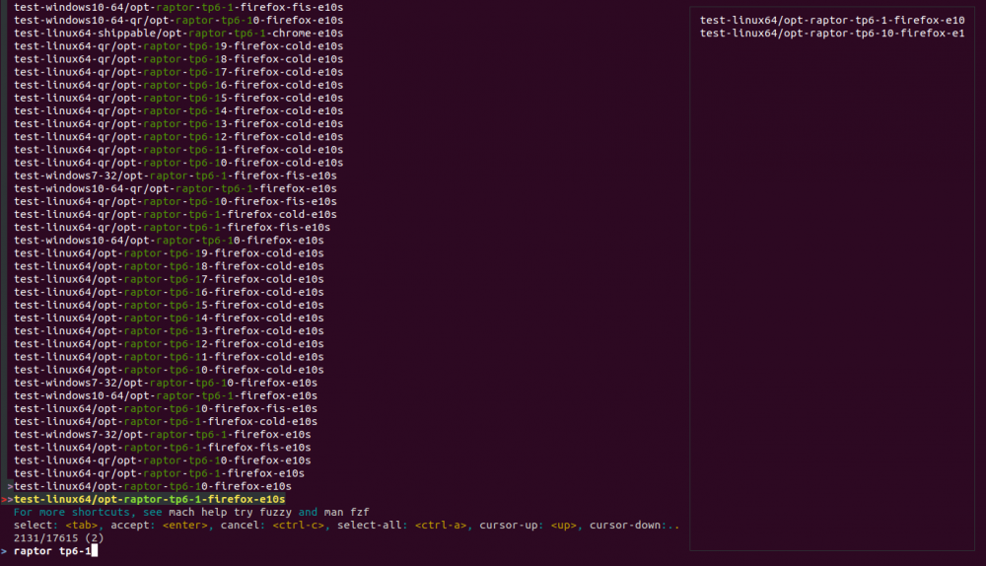Select test-linux64/opt-raptor-tp6-14-firefox-cold-e10s row
986x566 pixels.
[169, 318]
